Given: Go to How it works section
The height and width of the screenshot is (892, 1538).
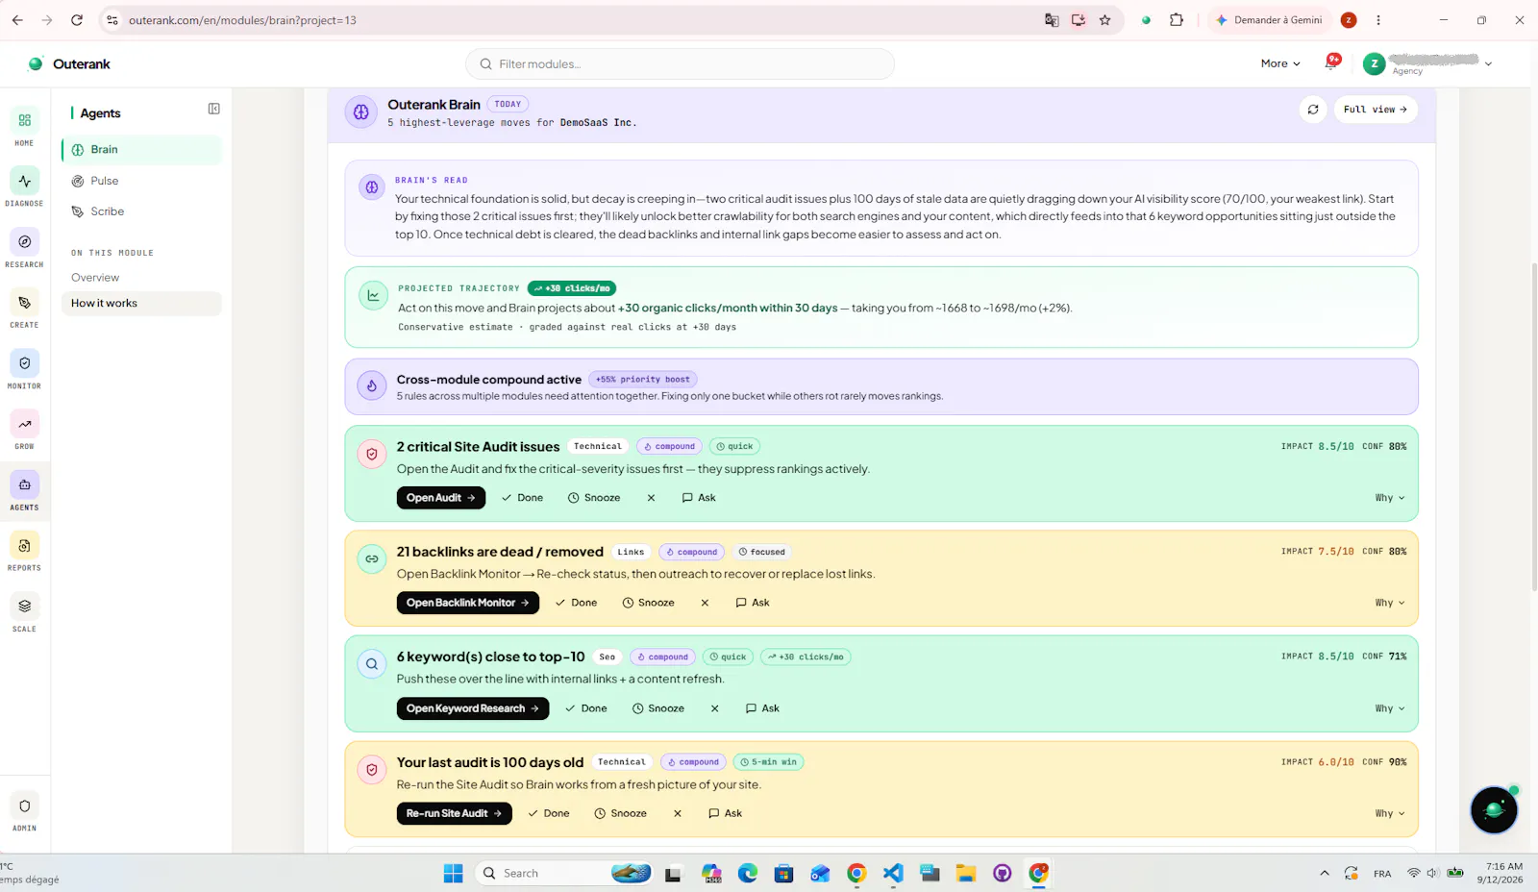Looking at the screenshot, I should coord(141,303).
